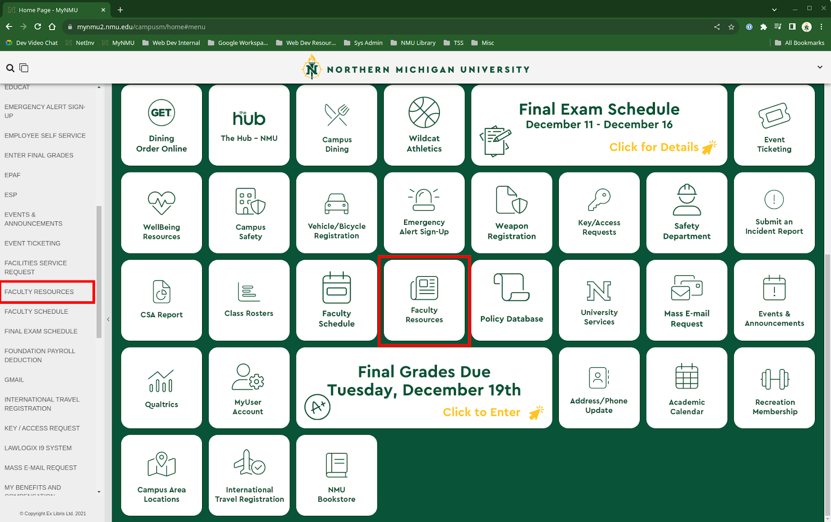Open the International Travel Registration tile
Viewport: 831px width, 522px height.
click(249, 475)
